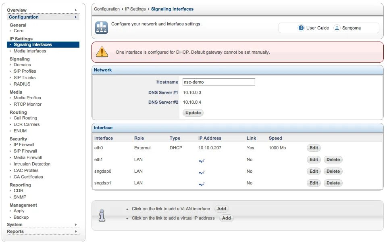Click the External role cell for eth0
The image size is (387, 245).
tap(142, 148)
